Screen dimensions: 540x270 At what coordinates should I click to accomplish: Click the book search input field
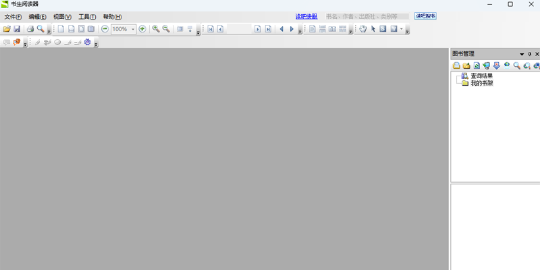point(366,16)
